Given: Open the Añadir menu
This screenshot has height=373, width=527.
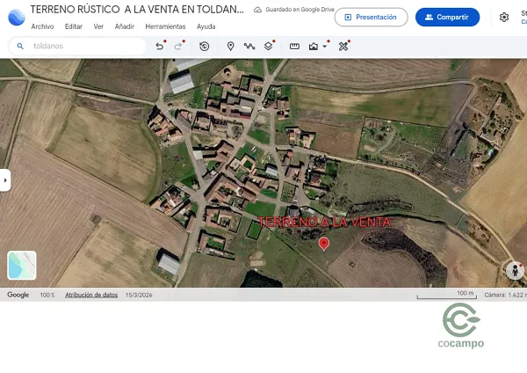Looking at the screenshot, I should tap(125, 26).
